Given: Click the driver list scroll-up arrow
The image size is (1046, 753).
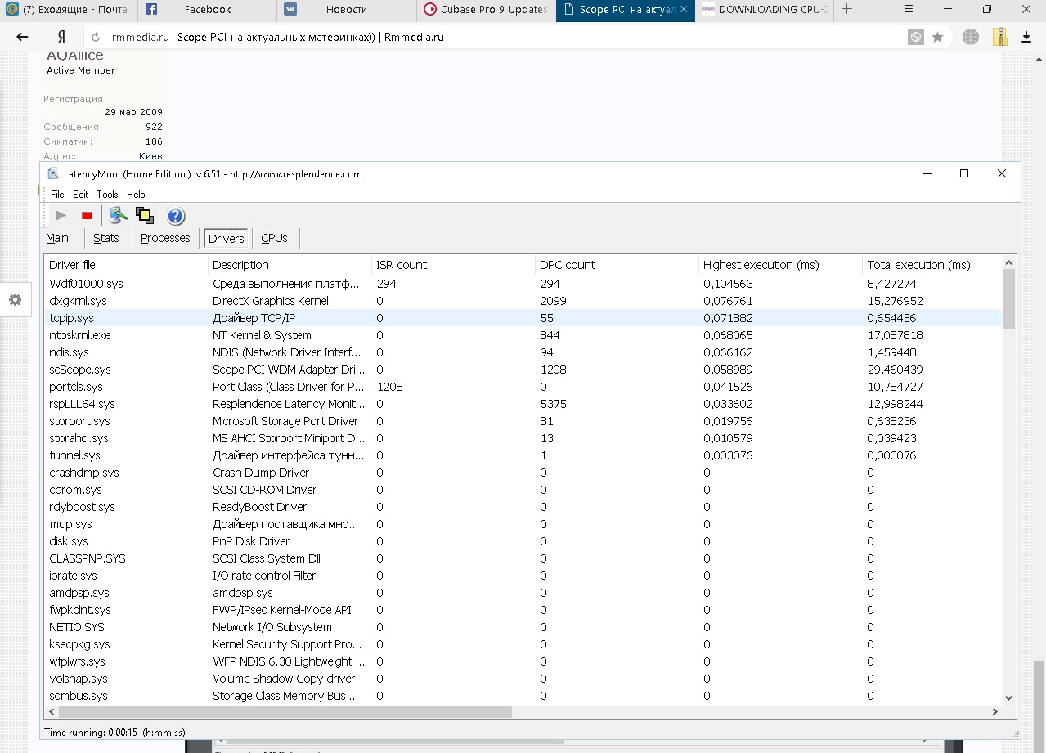Looking at the screenshot, I should (x=1008, y=262).
